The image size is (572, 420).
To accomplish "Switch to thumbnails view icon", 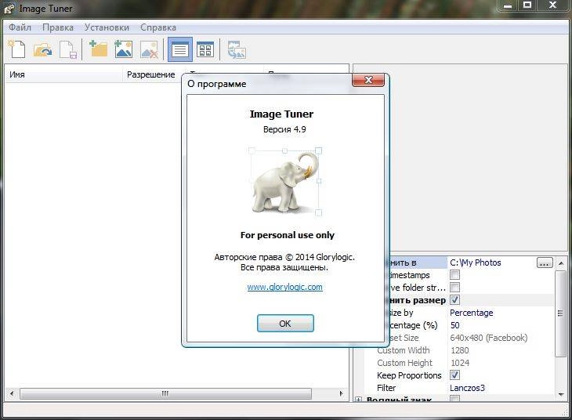I will click(205, 49).
